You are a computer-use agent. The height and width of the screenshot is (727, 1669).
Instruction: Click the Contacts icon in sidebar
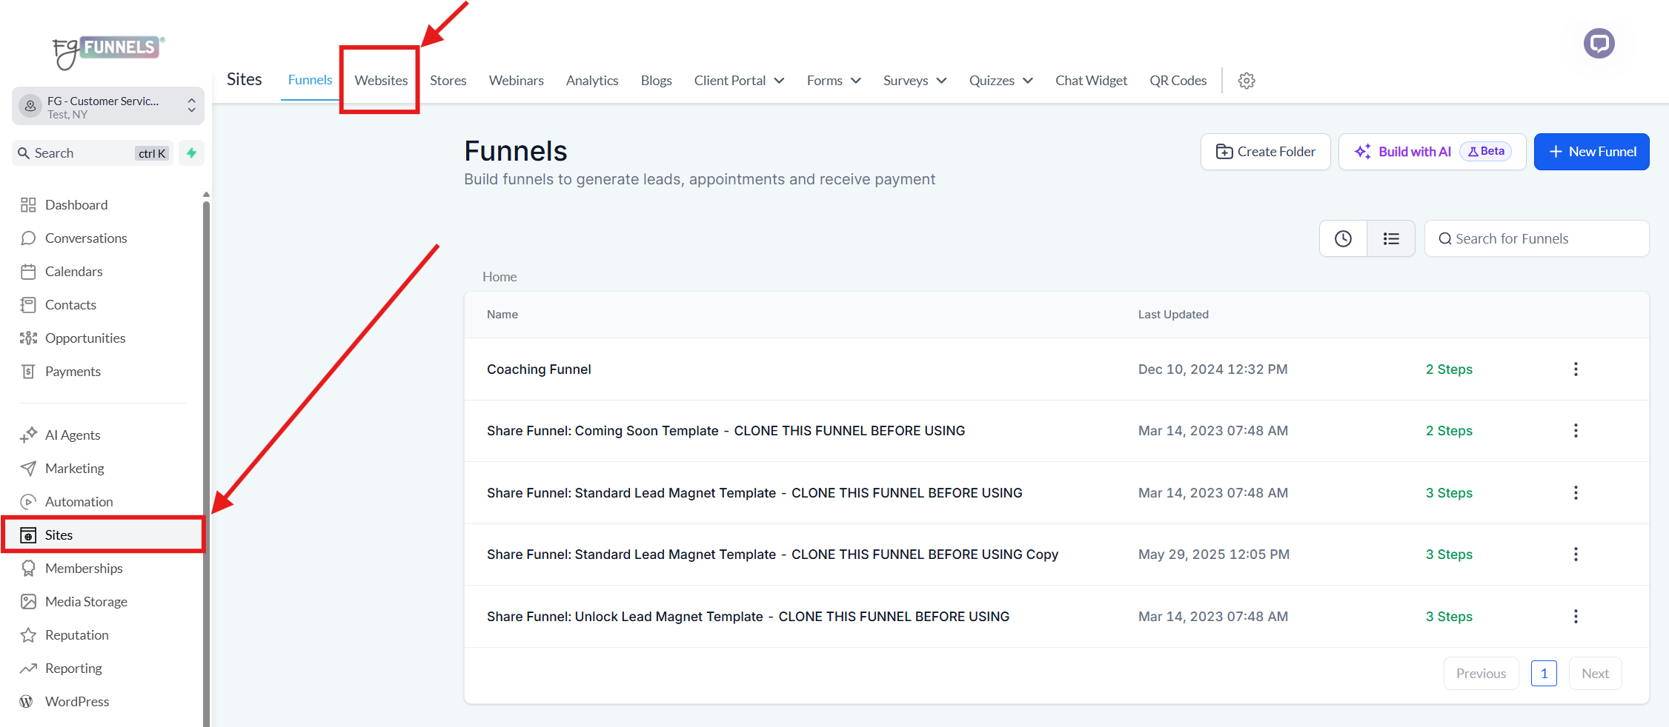coord(28,305)
